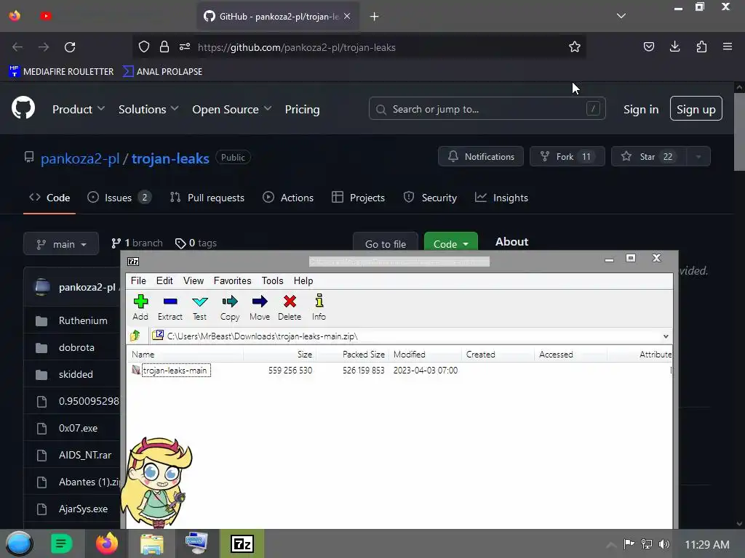Run the Test tool in 7-Zip
This screenshot has height=558, width=745.
click(x=199, y=307)
